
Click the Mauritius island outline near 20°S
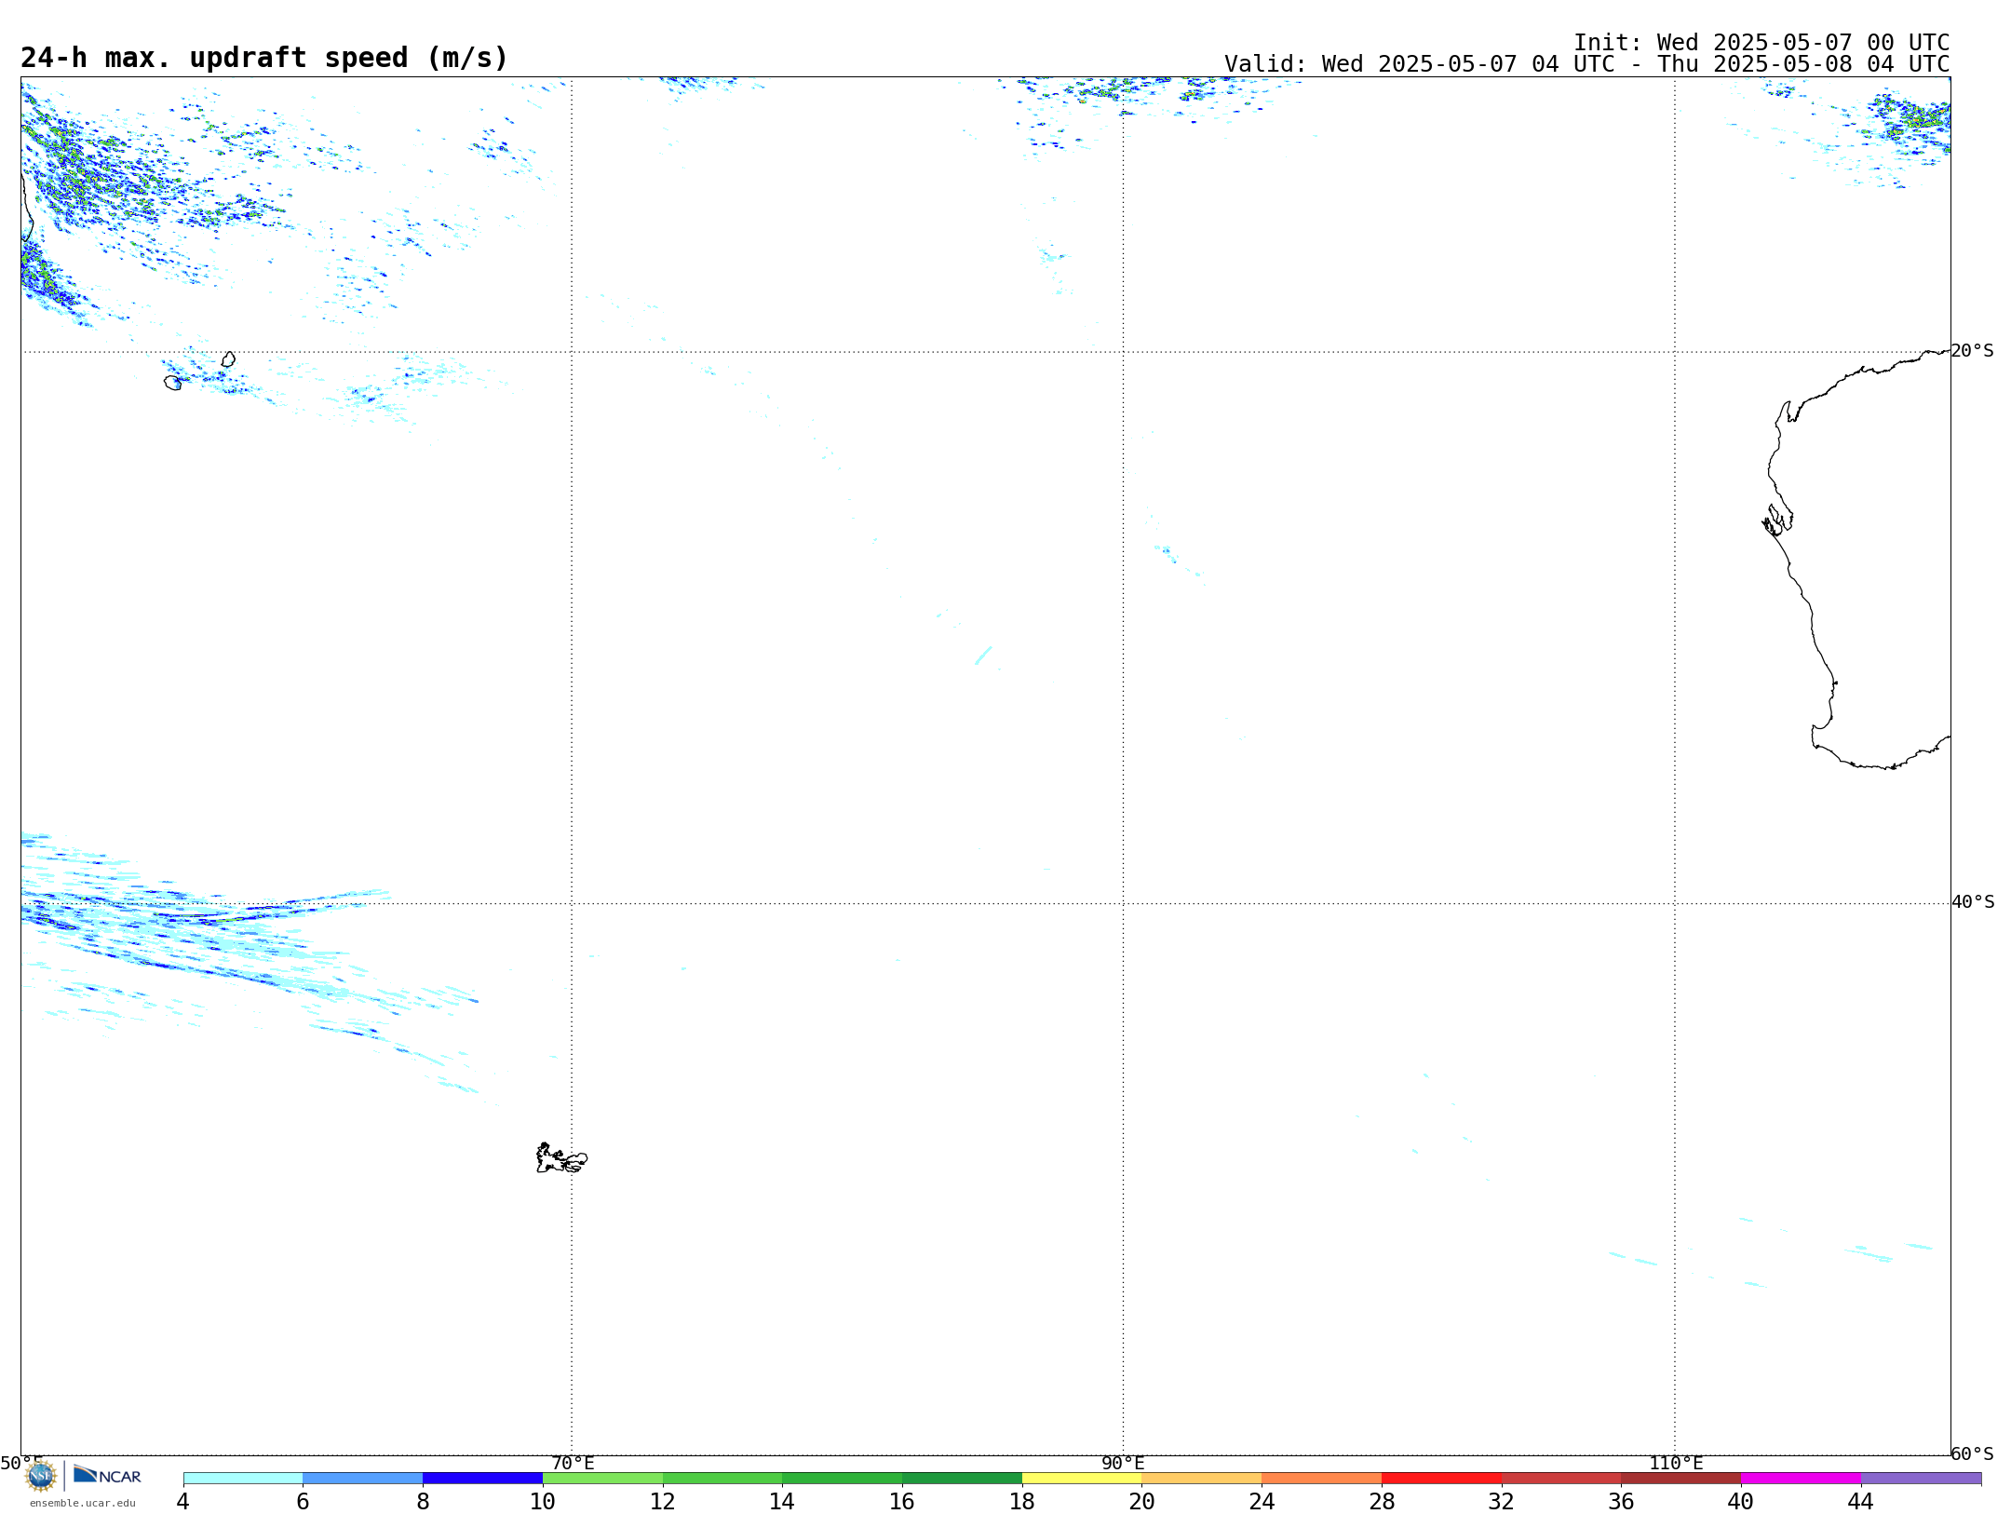coord(228,359)
